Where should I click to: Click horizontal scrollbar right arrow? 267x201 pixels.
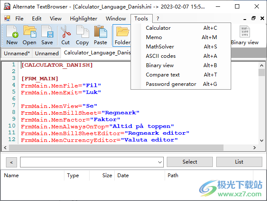click(254, 147)
